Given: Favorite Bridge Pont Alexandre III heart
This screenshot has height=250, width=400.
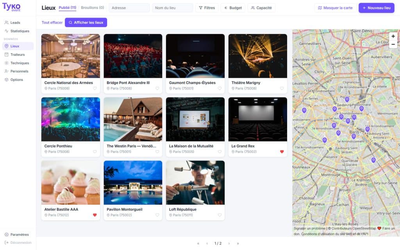Looking at the screenshot, I should tap(157, 88).
